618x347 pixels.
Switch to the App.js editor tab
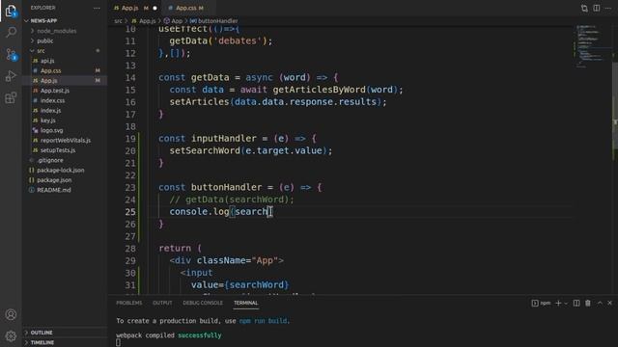pyautogui.click(x=135, y=8)
